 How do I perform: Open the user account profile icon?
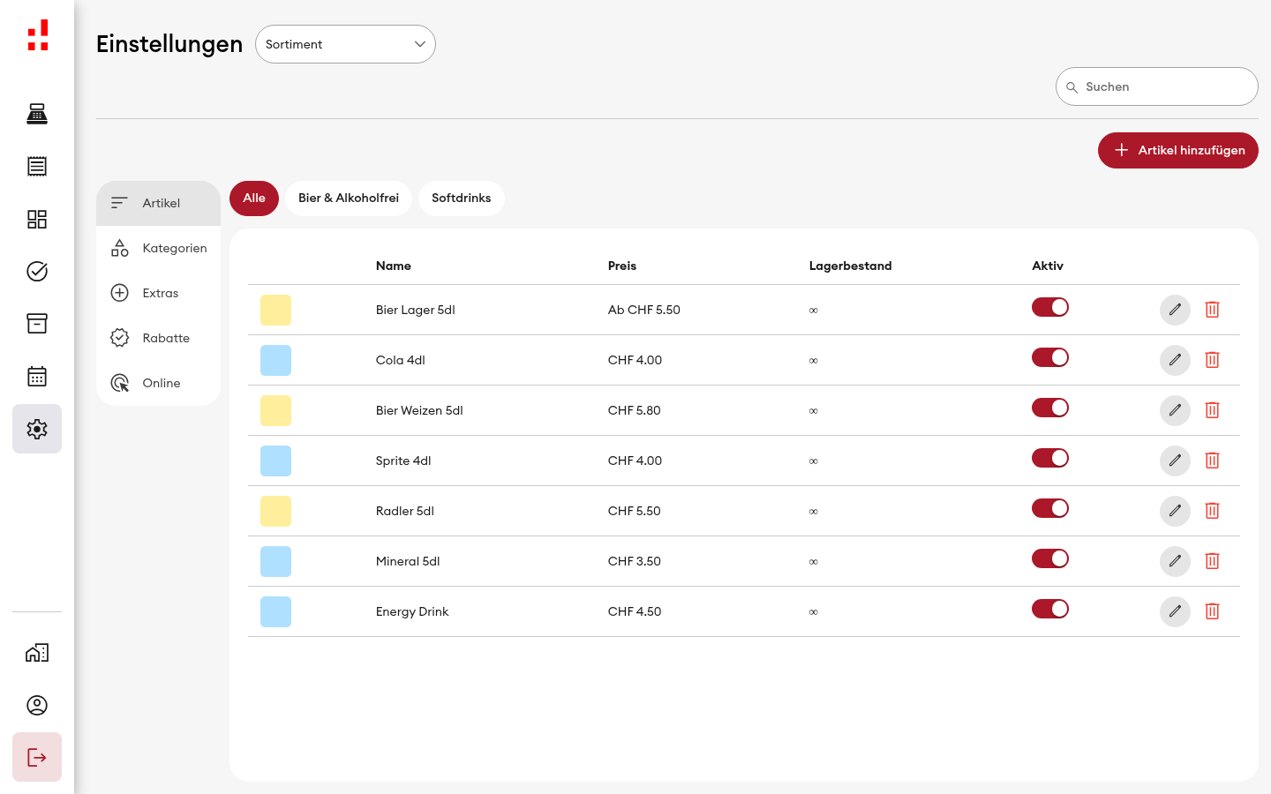point(37,705)
